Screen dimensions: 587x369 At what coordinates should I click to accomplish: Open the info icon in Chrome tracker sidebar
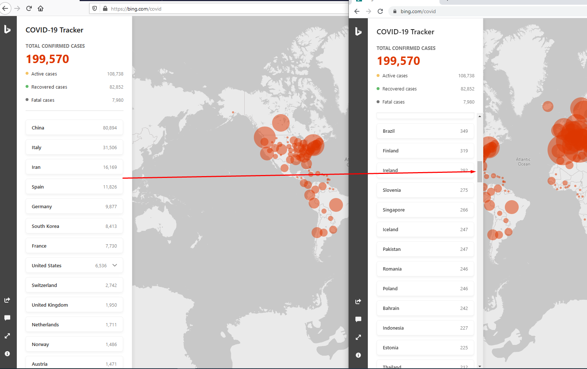point(358,355)
